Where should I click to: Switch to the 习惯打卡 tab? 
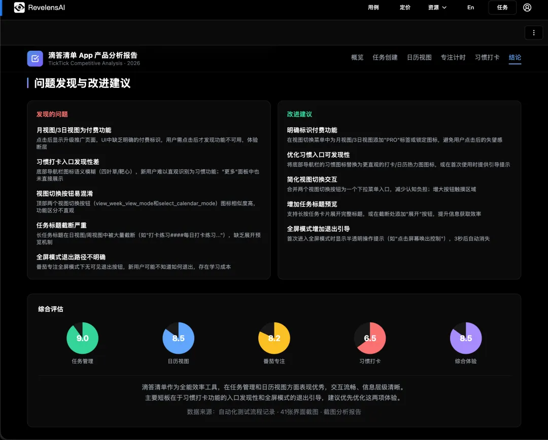[487, 57]
